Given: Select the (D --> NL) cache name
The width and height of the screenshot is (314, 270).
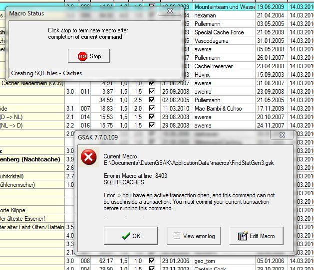Looking at the screenshot, I should 11,117.
